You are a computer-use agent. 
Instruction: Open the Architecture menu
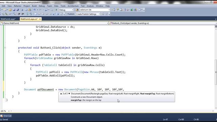(73, 6)
